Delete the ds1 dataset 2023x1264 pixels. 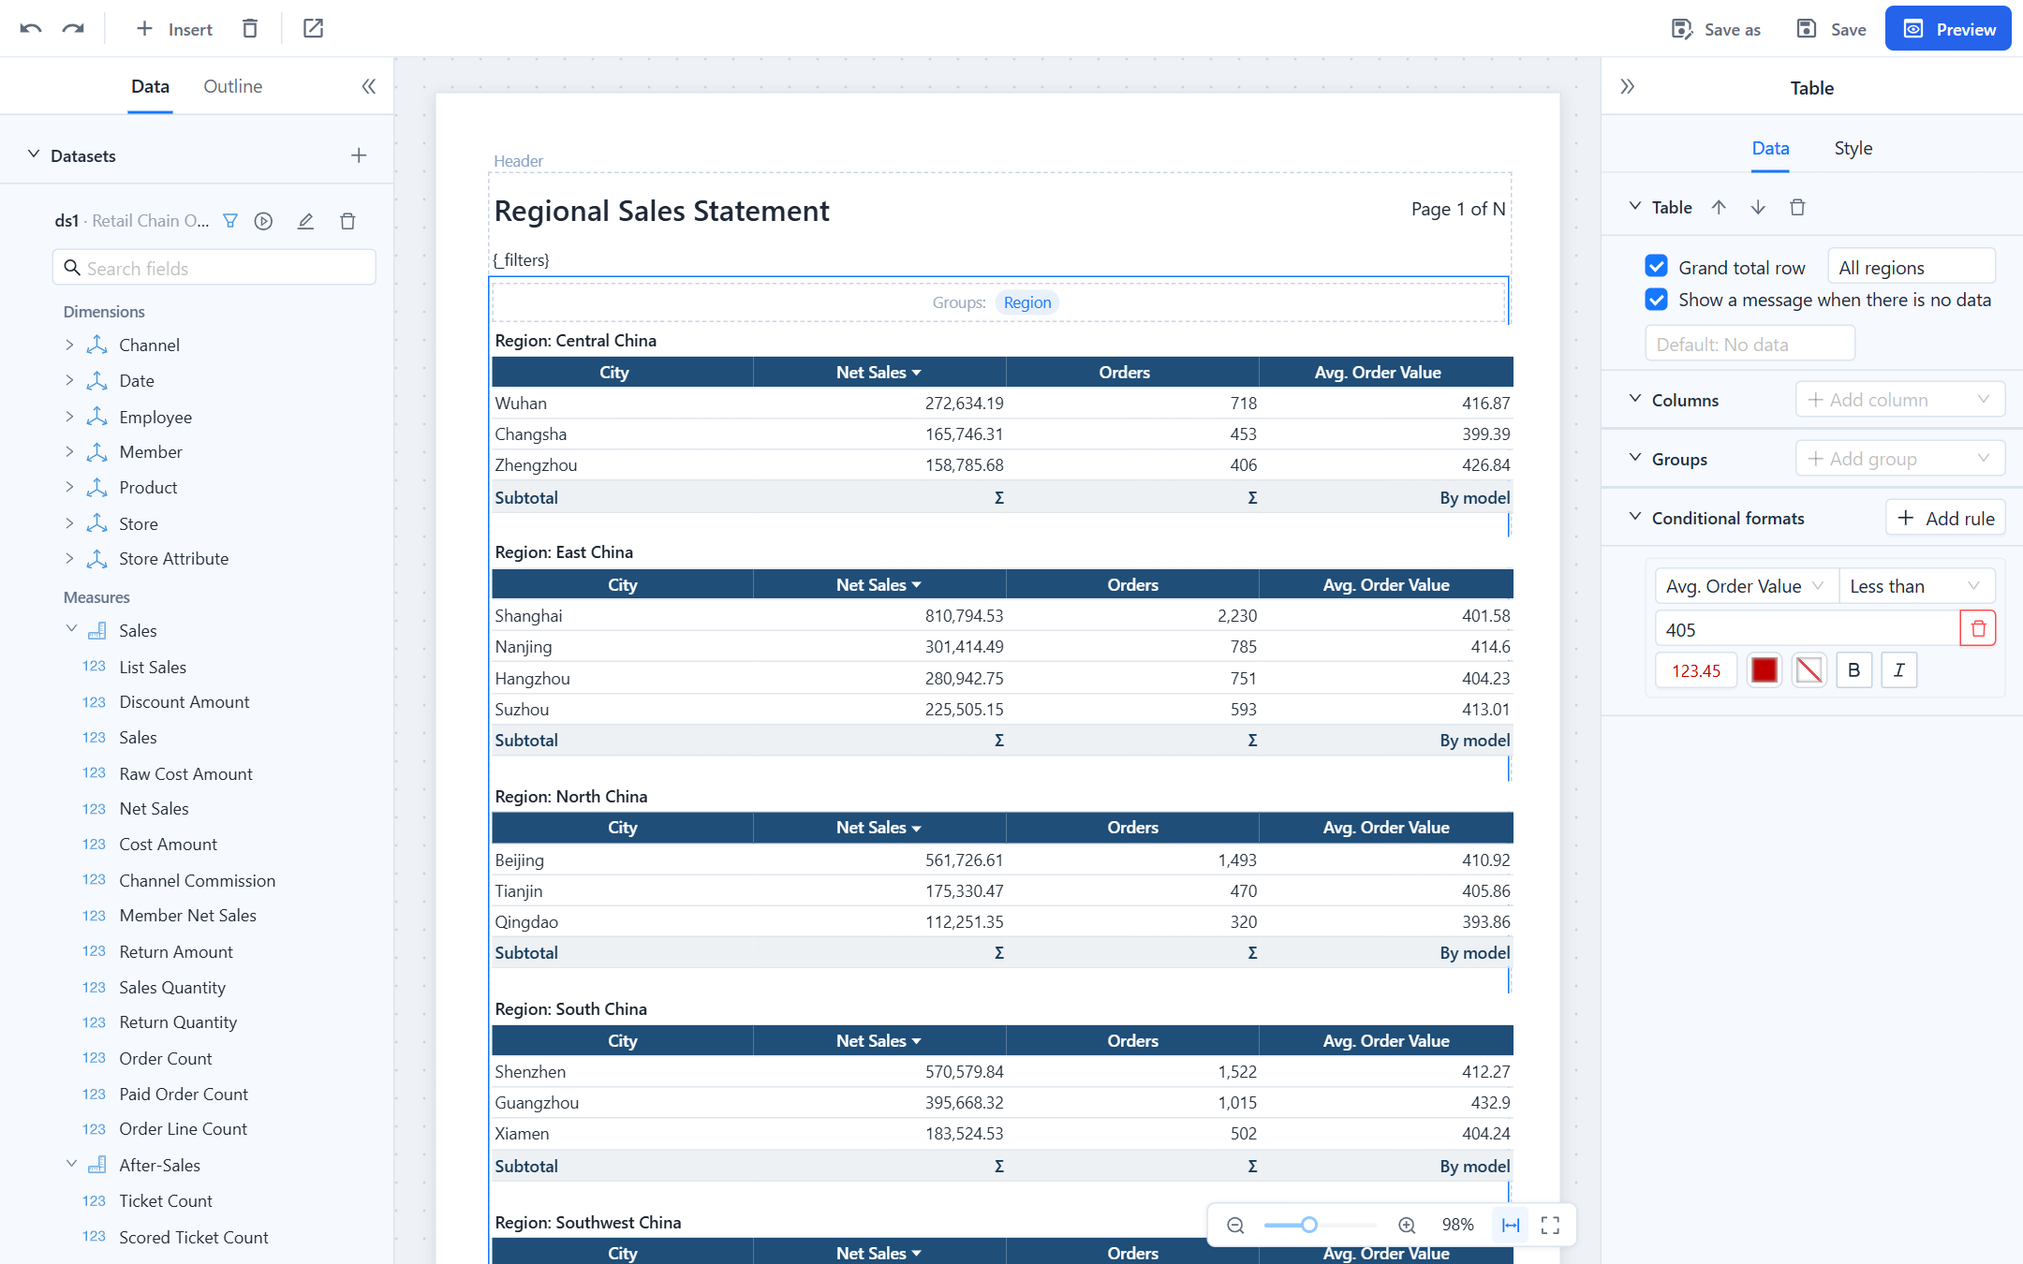tap(347, 221)
